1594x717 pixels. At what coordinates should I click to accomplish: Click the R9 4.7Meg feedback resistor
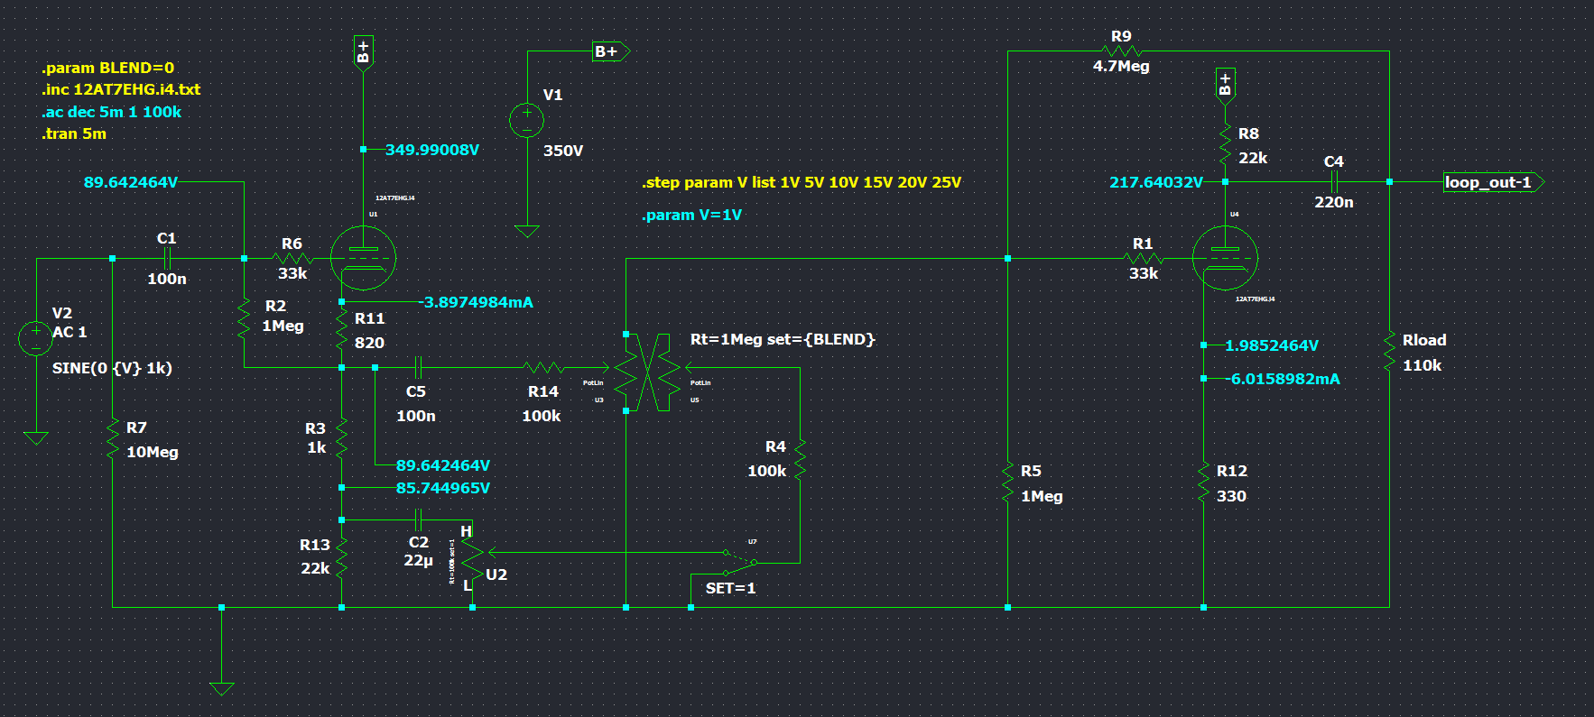(1122, 51)
